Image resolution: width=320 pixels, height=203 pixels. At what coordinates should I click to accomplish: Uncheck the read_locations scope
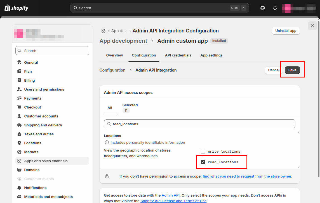(203, 162)
